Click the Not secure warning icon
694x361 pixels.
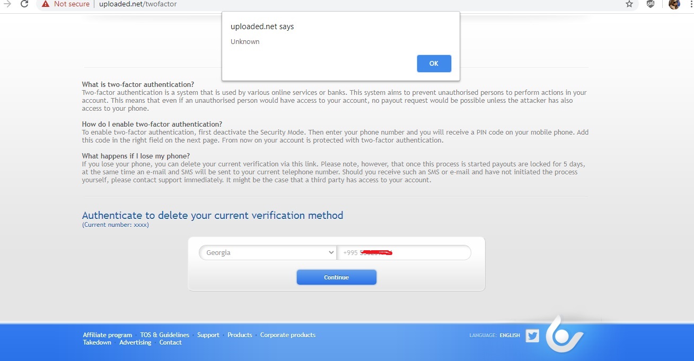(x=46, y=4)
